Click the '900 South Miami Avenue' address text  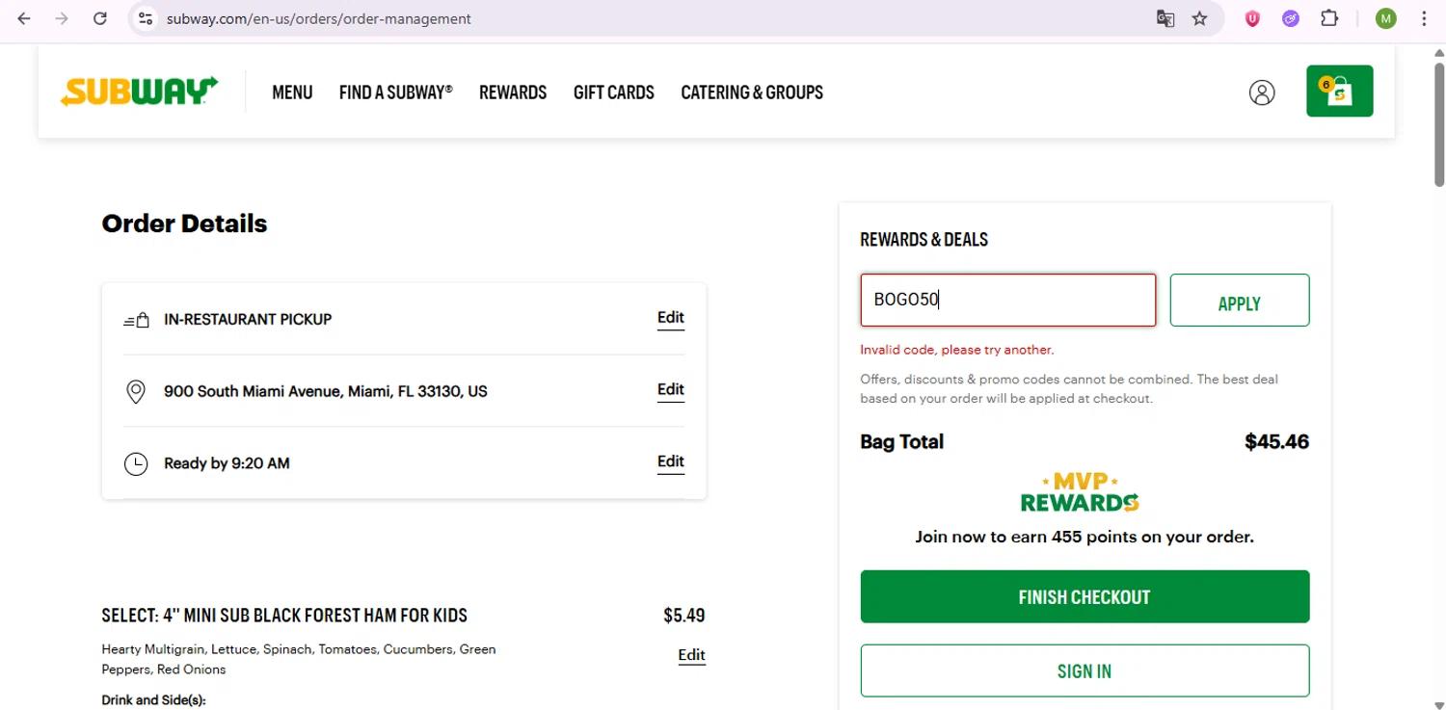click(326, 391)
